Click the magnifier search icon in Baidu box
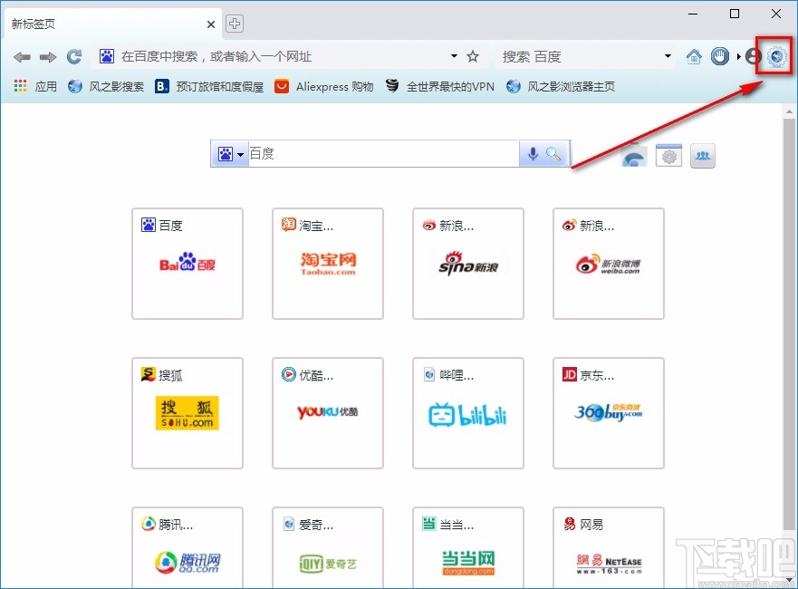This screenshot has width=798, height=589. pyautogui.click(x=553, y=154)
